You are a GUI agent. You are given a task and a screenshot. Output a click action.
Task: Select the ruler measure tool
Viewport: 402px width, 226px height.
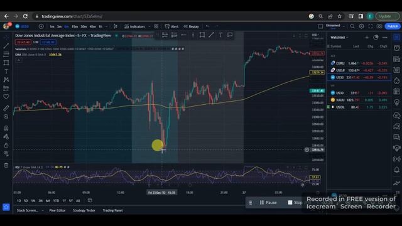point(6,108)
